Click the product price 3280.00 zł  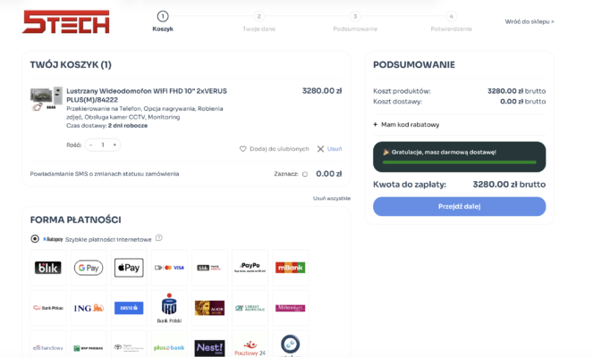click(322, 91)
